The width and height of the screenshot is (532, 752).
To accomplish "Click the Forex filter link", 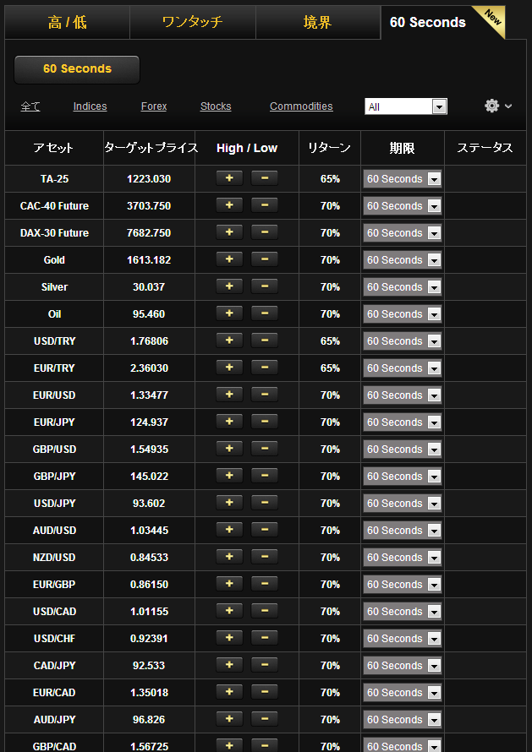I will click(153, 106).
